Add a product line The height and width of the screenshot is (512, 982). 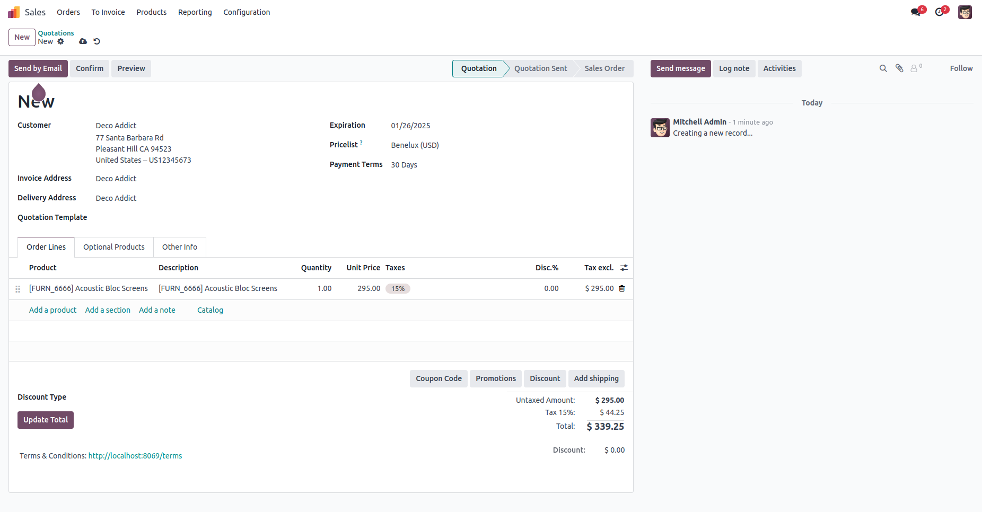(52, 310)
